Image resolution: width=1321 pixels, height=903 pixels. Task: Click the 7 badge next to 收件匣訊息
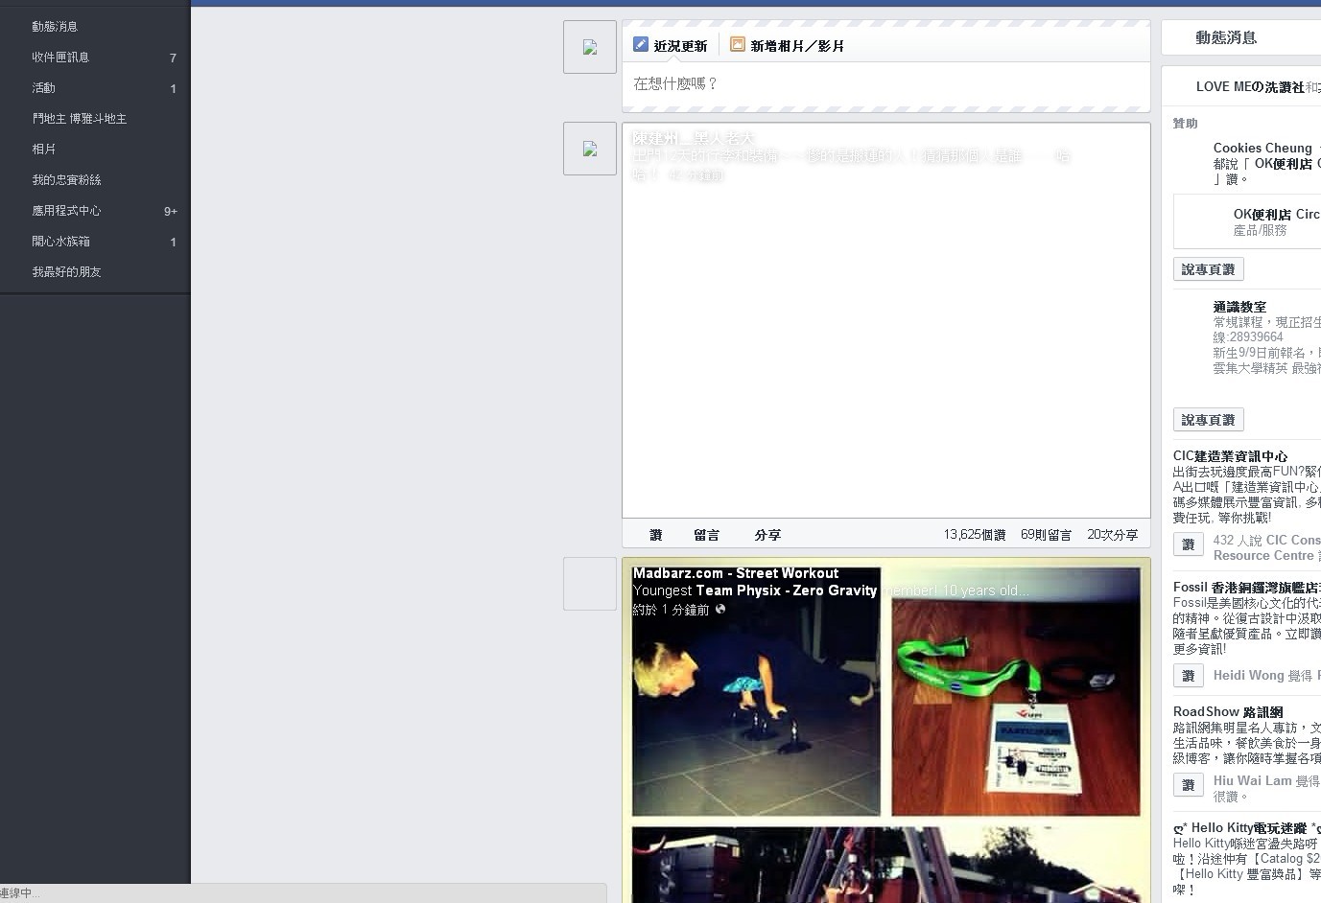(173, 58)
